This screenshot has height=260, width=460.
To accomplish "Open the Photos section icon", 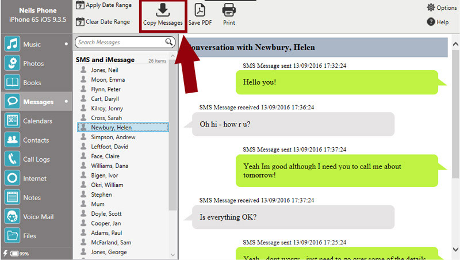I will [12, 63].
